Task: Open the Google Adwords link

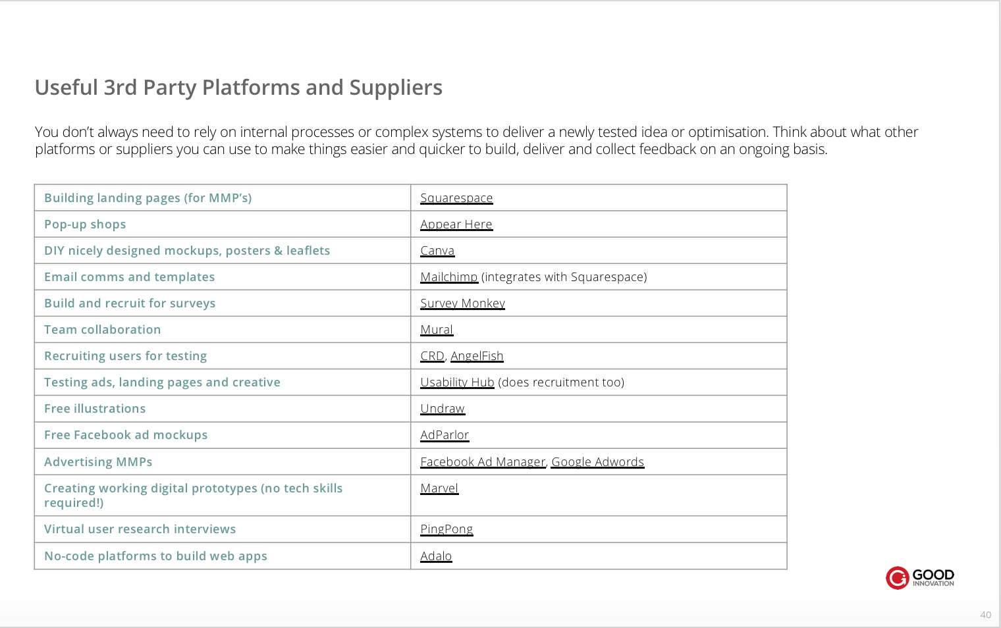Action: pyautogui.click(x=597, y=462)
